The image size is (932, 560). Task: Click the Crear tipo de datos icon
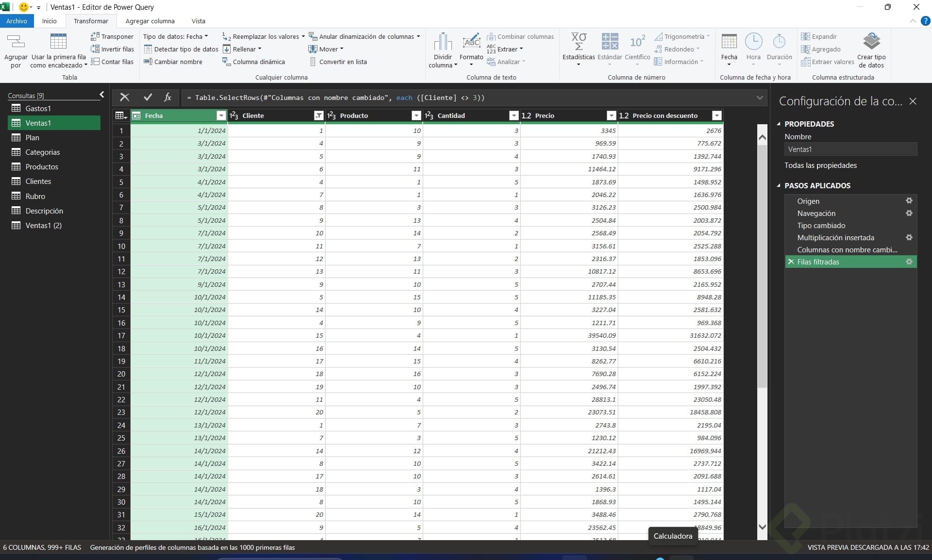coord(871,42)
